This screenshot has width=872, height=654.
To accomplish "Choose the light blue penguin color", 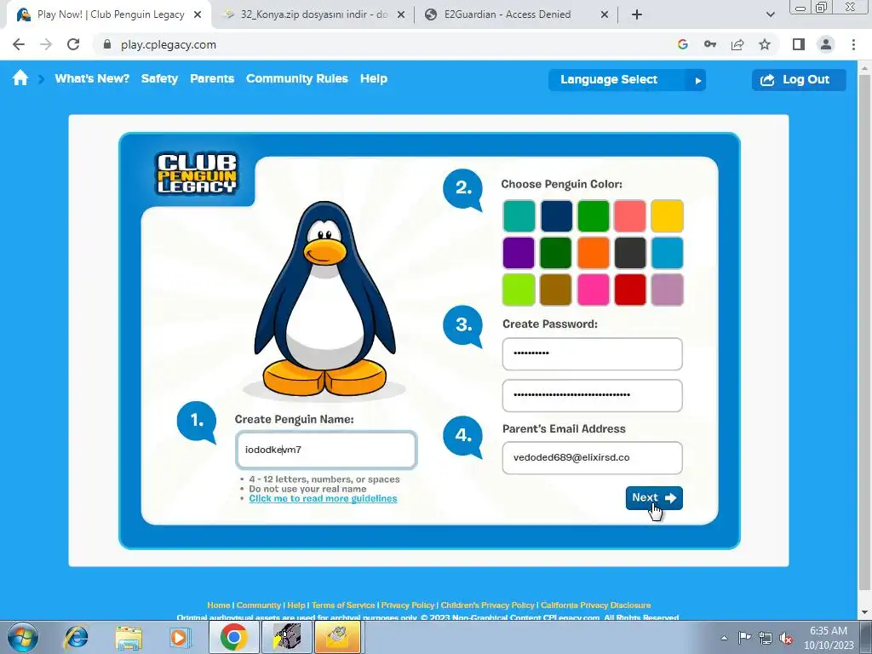I will (x=668, y=253).
